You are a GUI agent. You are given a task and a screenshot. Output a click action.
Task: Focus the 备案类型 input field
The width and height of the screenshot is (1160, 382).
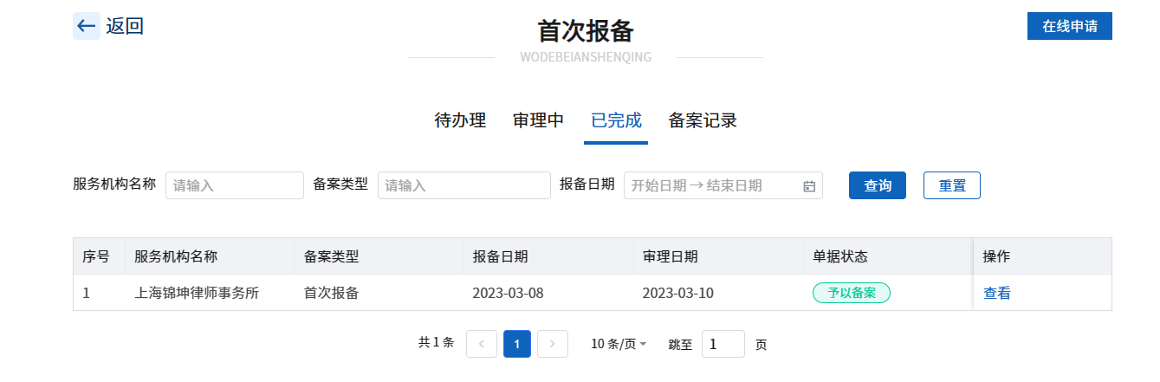click(x=464, y=185)
